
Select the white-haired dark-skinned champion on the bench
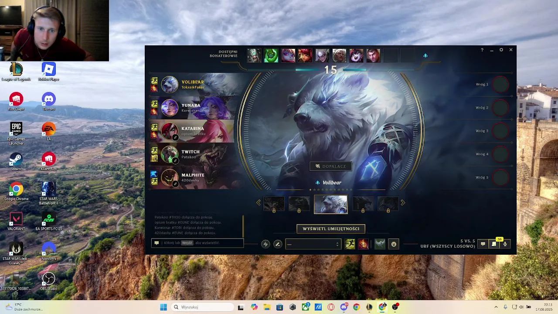[x=339, y=55]
